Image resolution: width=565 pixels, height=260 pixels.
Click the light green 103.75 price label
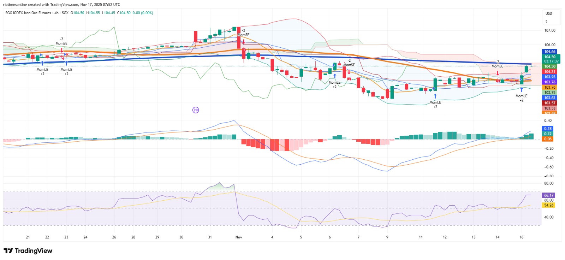click(549, 93)
